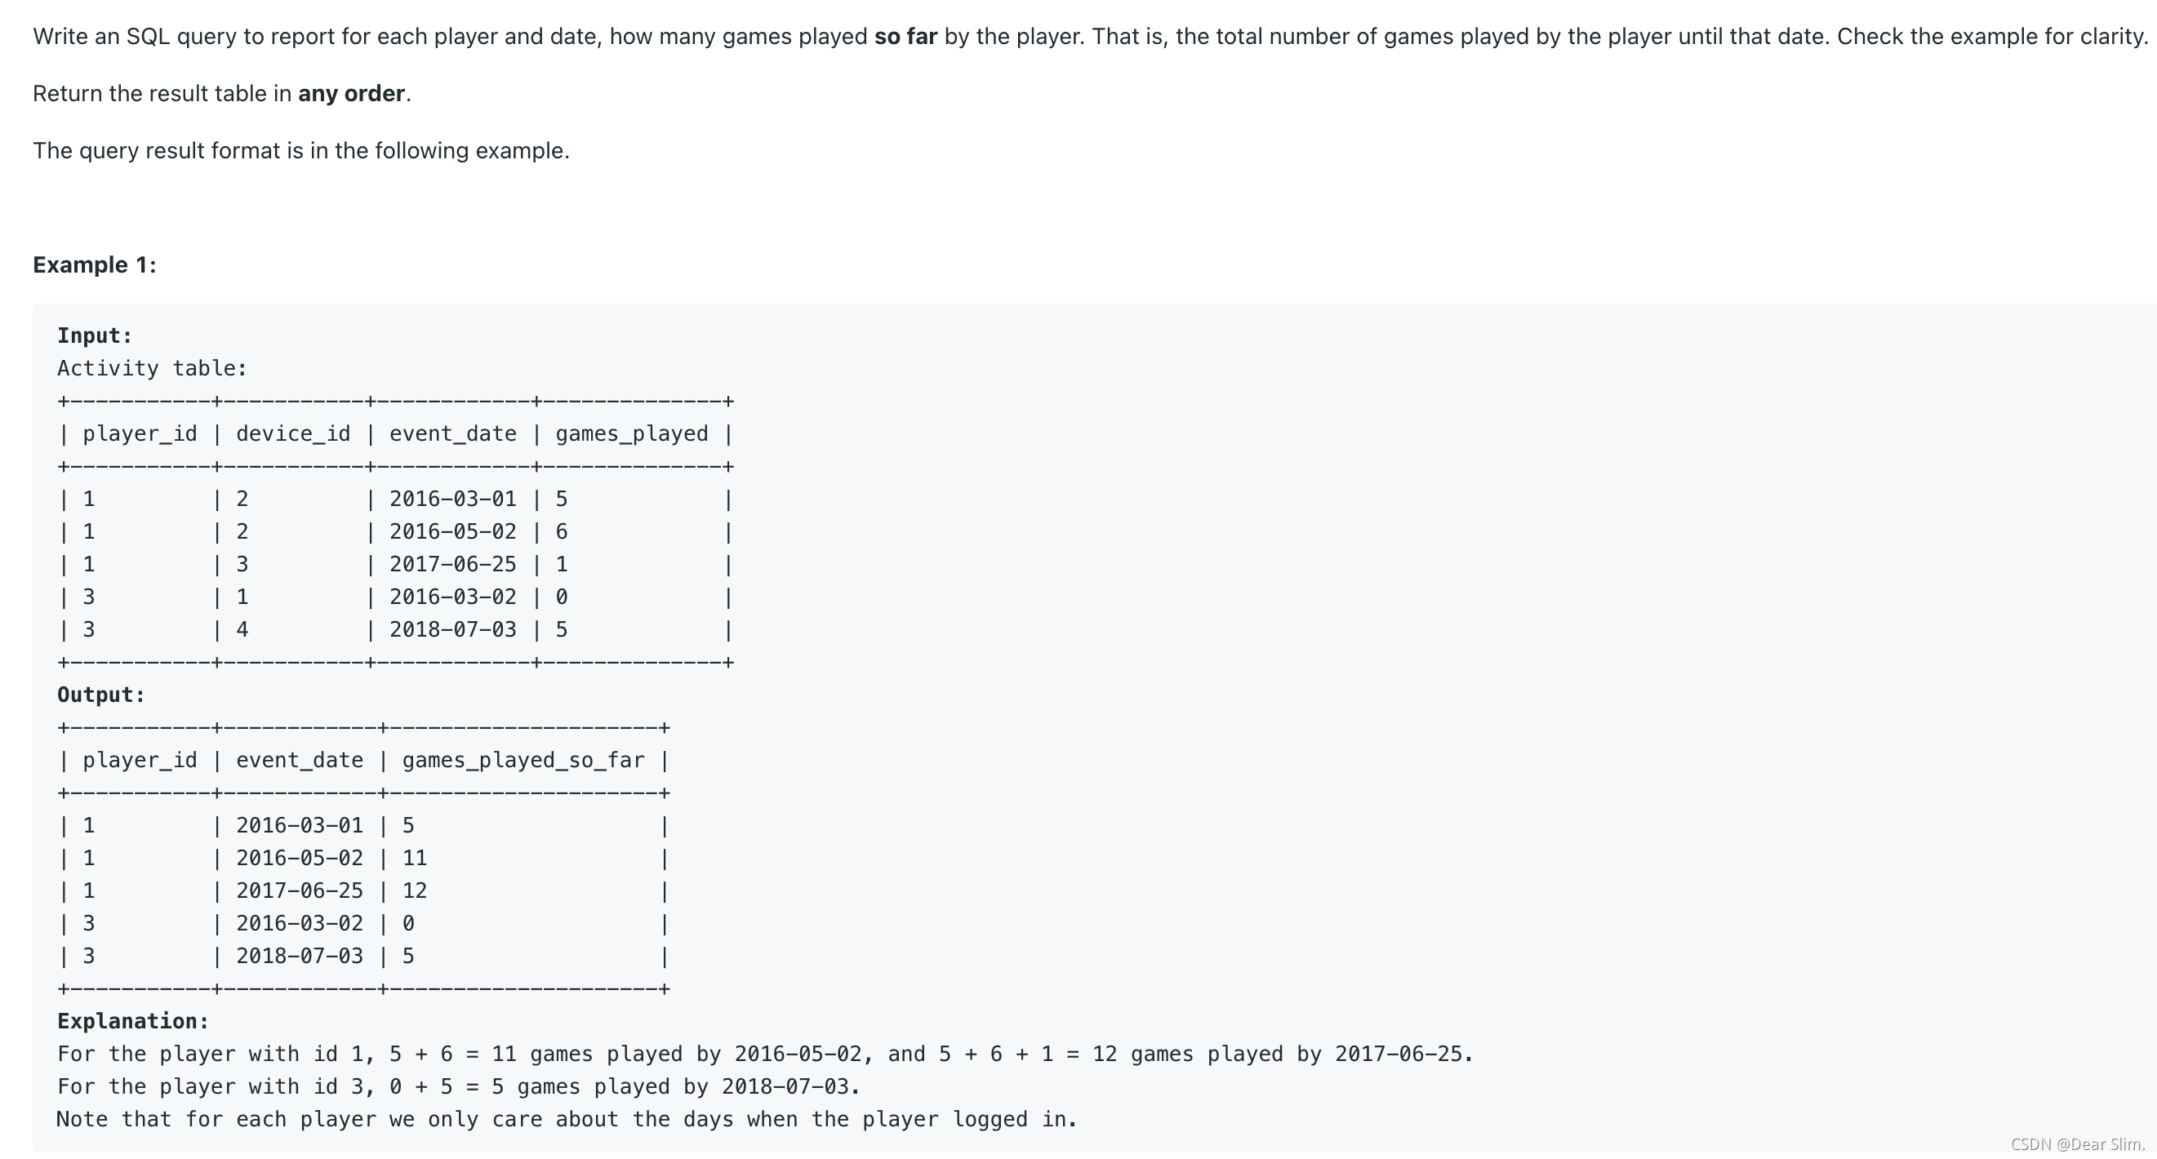Click the 'Note that for each player' line

tap(567, 1120)
